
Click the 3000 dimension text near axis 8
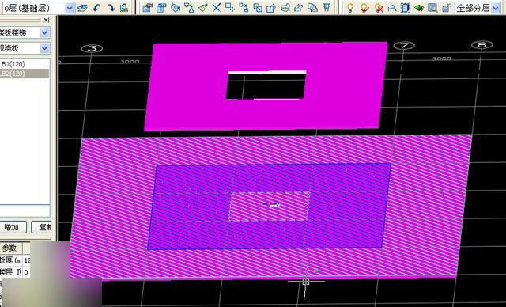tap(441, 59)
